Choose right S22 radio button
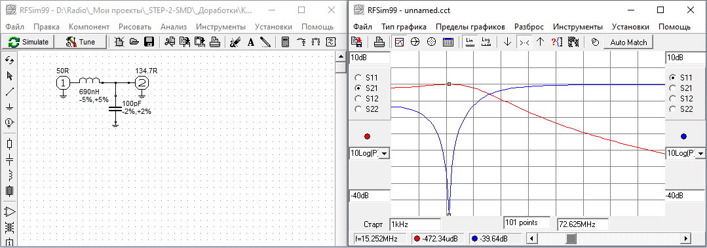The height and width of the screenshot is (248, 707). tap(673, 109)
